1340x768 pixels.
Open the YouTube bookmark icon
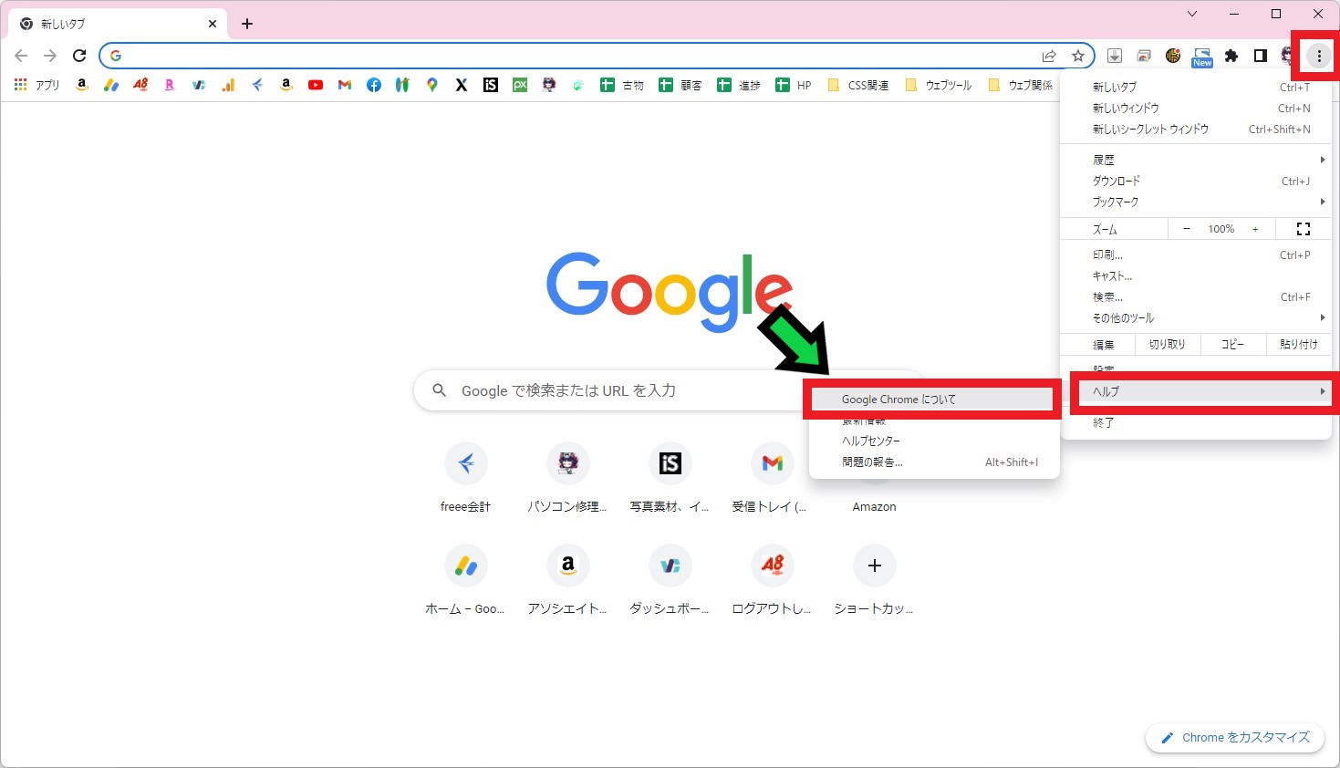click(x=316, y=85)
